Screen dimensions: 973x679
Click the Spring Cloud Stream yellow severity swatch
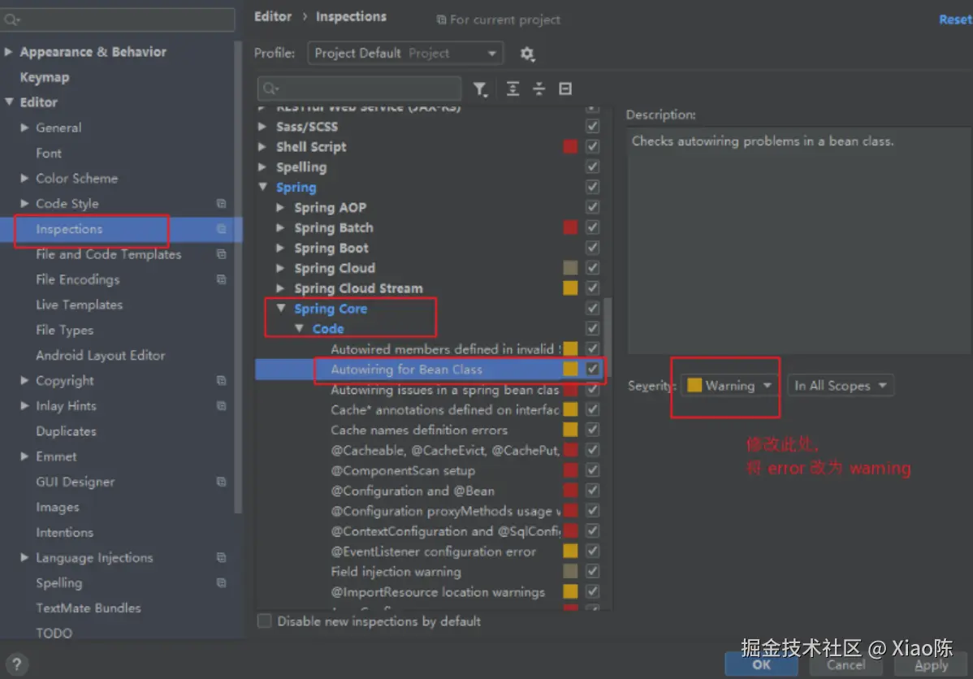point(570,288)
